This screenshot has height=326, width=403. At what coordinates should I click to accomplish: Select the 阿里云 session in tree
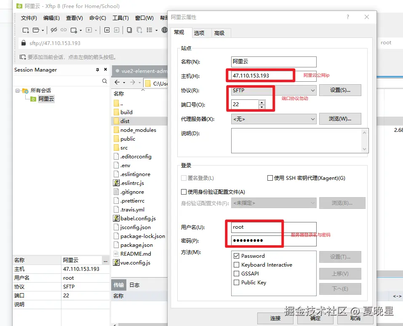pyautogui.click(x=46, y=99)
